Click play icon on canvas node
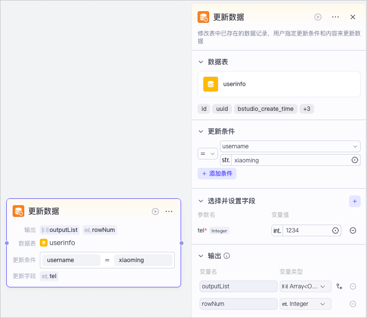 155,212
